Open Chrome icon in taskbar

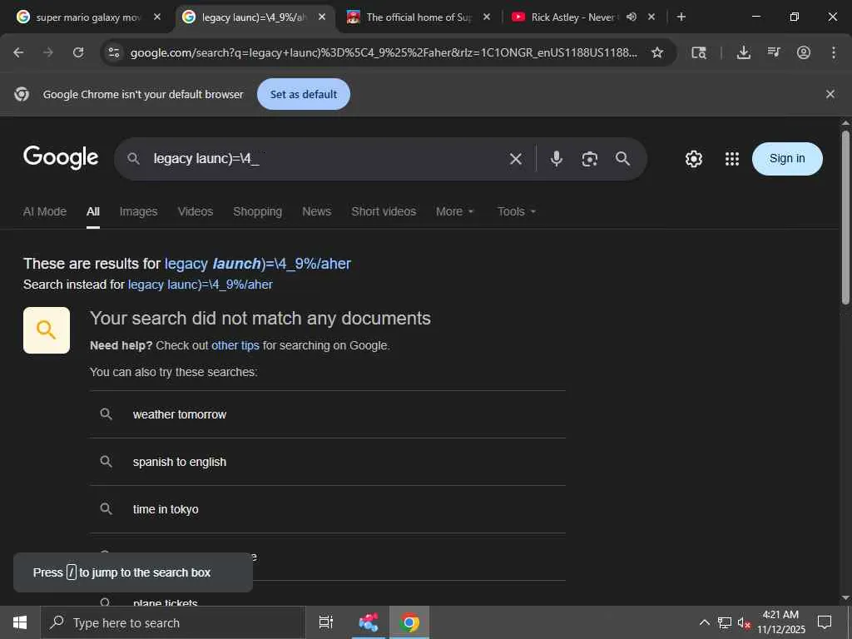point(409,622)
